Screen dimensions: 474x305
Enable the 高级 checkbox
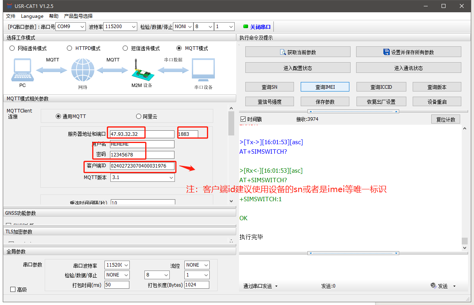click(13, 290)
